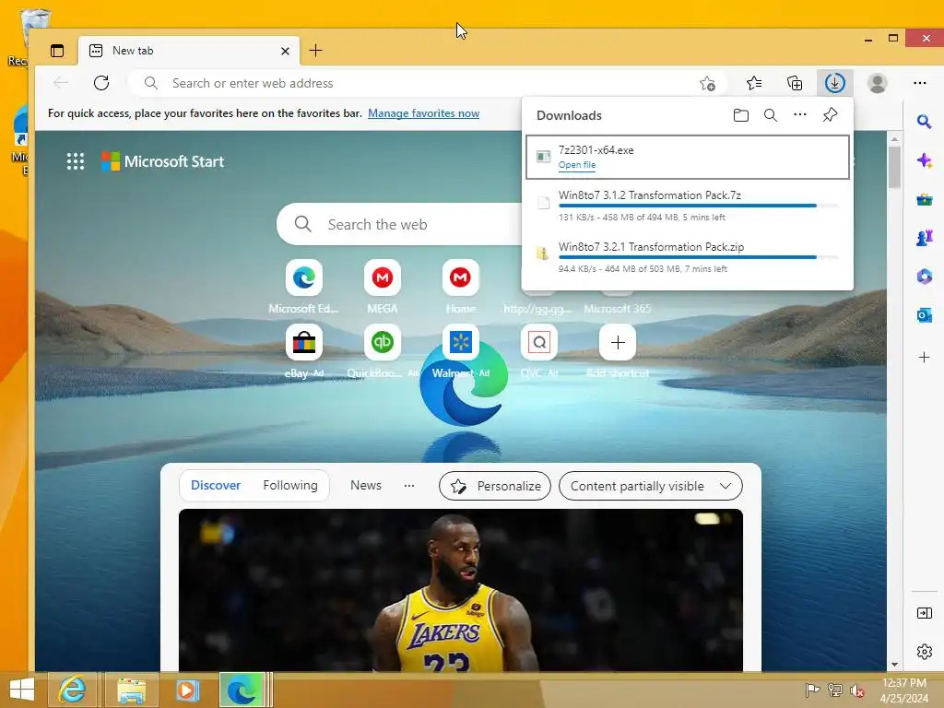Screen dimensions: 944x708
Task: Close the New tab with X
Action: (286, 52)
